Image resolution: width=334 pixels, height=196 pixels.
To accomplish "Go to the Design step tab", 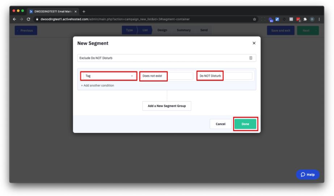I will 162,30.
